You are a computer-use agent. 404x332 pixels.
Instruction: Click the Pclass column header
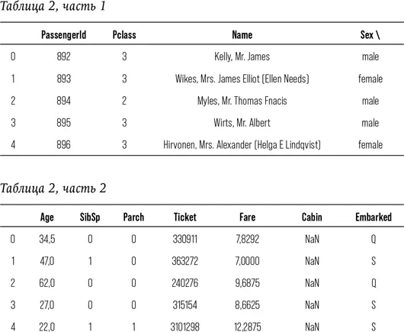124,34
